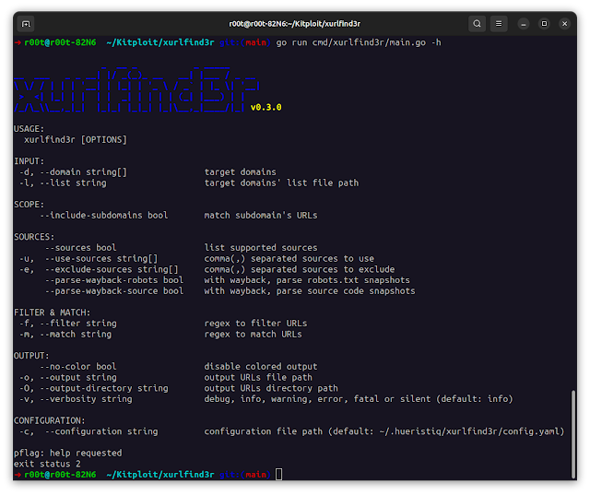
Task: Click the 'exit status 2' line
Action: pyautogui.click(x=47, y=464)
